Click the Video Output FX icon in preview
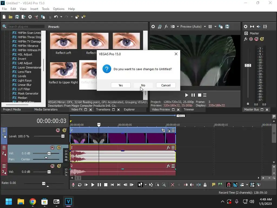 point(166,27)
